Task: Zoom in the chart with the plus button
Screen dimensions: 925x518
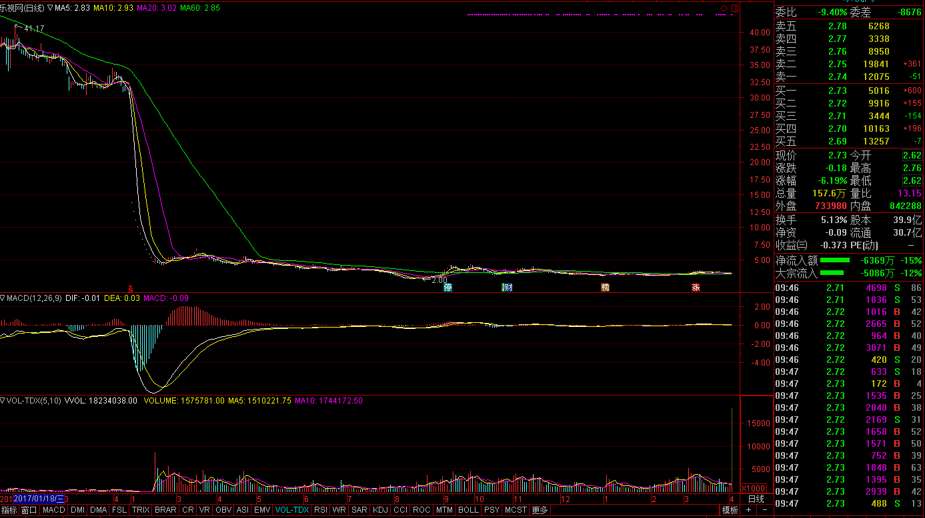Action: [748, 510]
